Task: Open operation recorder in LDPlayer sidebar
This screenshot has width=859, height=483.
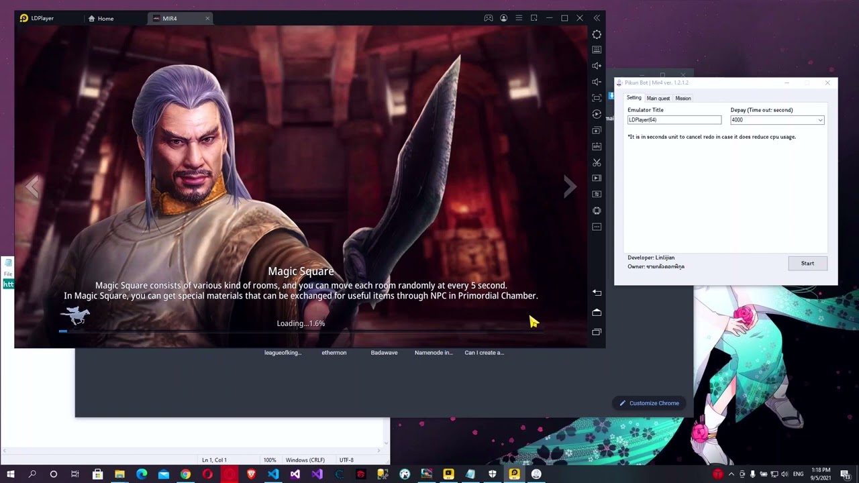Action: click(x=597, y=114)
